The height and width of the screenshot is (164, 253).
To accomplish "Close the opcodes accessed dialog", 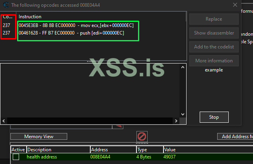I will pos(235,5).
